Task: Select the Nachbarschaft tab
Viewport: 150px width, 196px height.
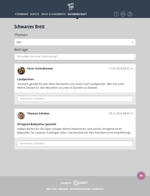Action: [x=77, y=14]
